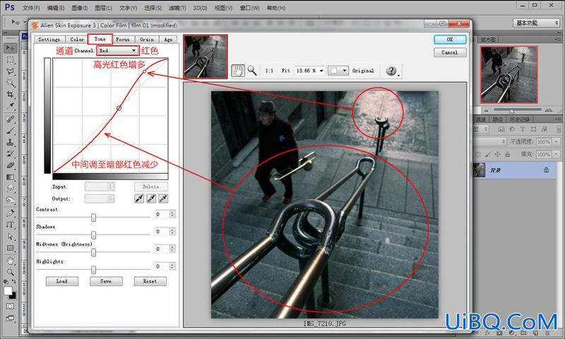Click the magnifier tool in Exposure preview toolbar
The width and height of the screenshot is (565, 339).
[252, 71]
